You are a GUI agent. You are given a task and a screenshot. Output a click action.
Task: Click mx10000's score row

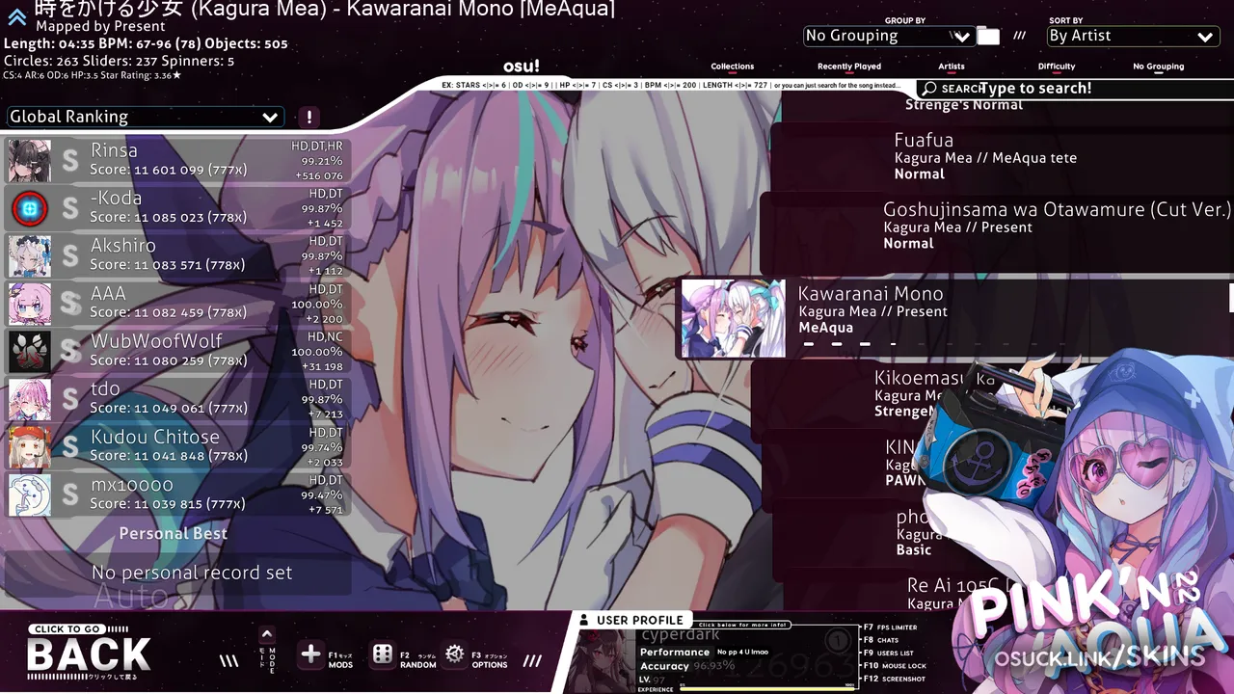tap(178, 494)
